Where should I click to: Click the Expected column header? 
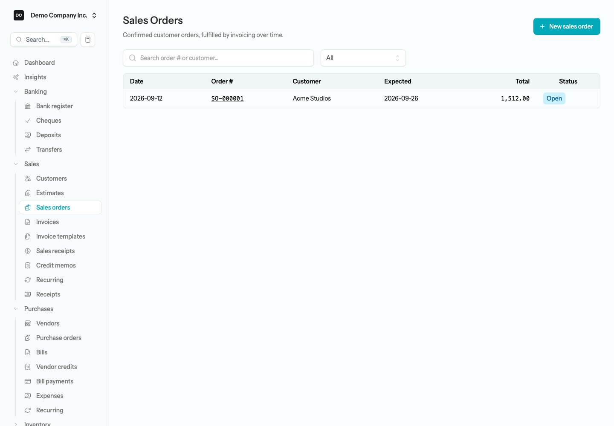(398, 81)
